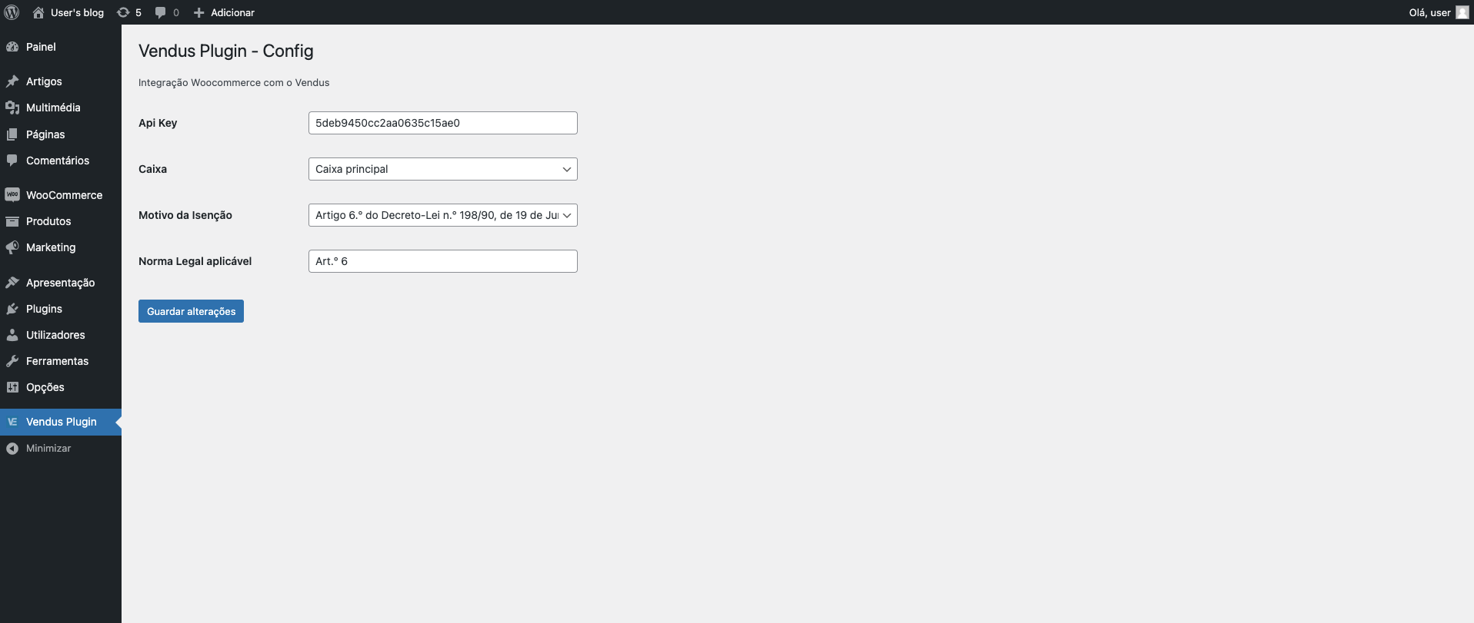Click the Artigos pin icon
Screen dimensions: 1474x623
pyautogui.click(x=12, y=81)
